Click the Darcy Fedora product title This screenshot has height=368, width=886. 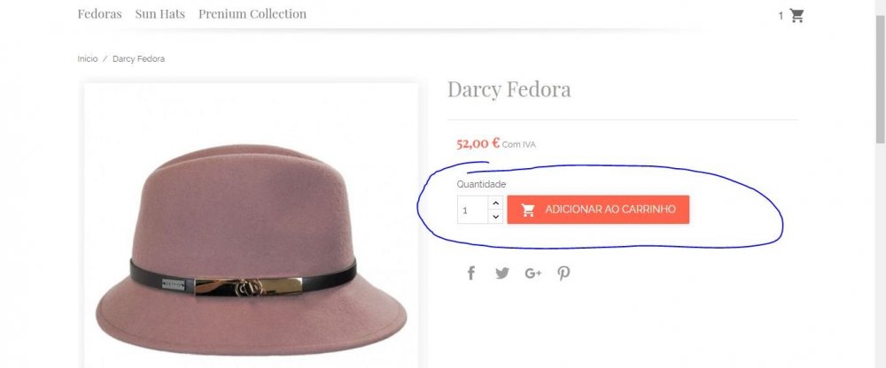509,89
